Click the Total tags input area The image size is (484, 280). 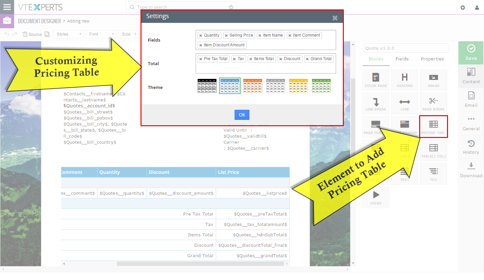266,63
